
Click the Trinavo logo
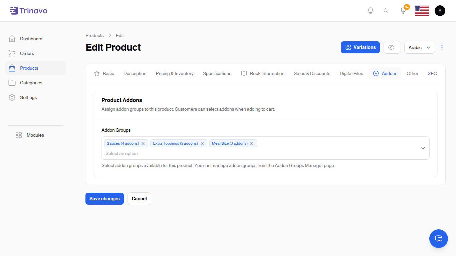pos(28,10)
